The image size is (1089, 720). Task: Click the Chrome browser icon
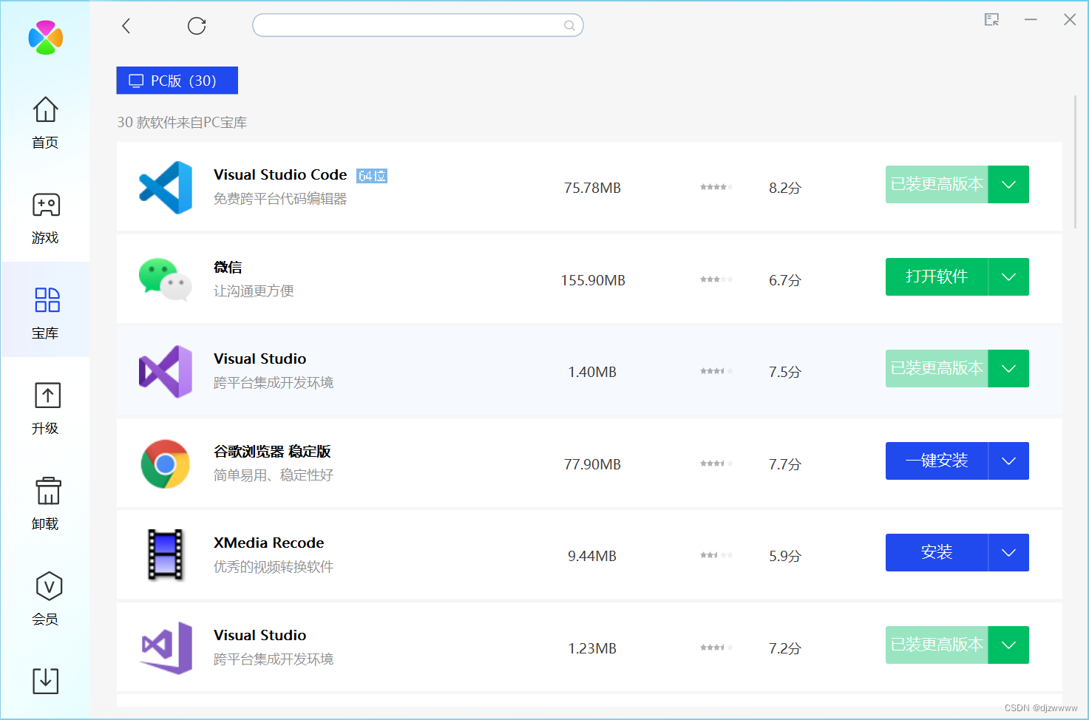[166, 464]
